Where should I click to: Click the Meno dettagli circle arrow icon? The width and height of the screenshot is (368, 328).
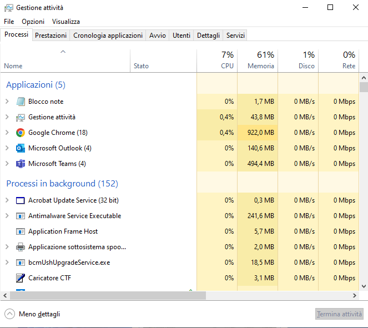click(9, 314)
